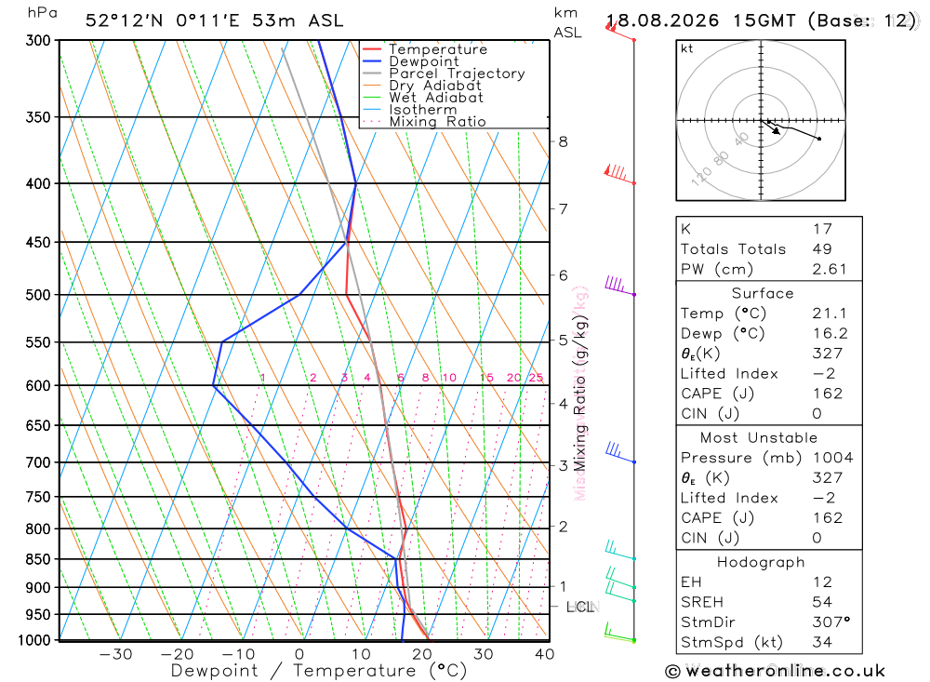Image resolution: width=930 pixels, height=682 pixels.
Task: Click the Most Unstable section heading
Action: coord(759,438)
